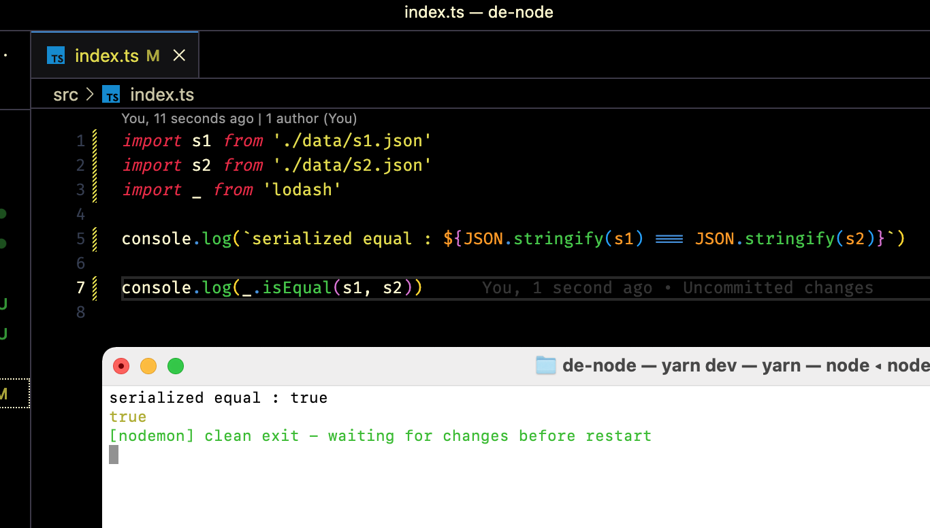The image size is (930, 528).
Task: Click the "M" modified badge on the index.ts tab
Action: (153, 55)
